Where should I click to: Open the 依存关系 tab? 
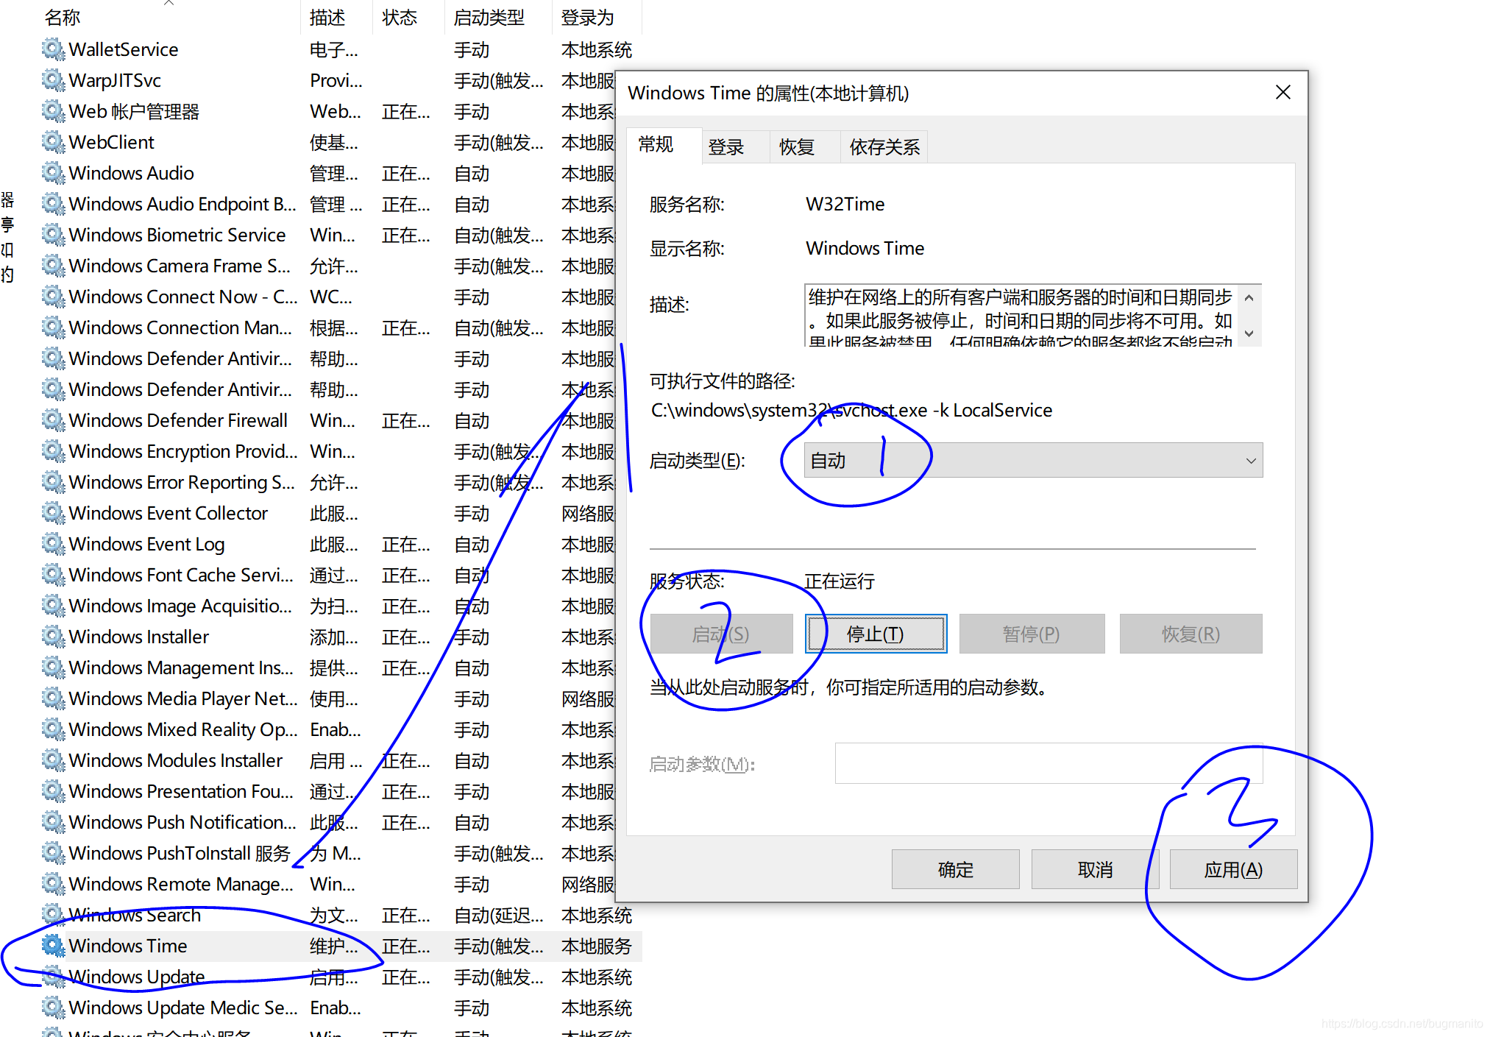pos(884,147)
